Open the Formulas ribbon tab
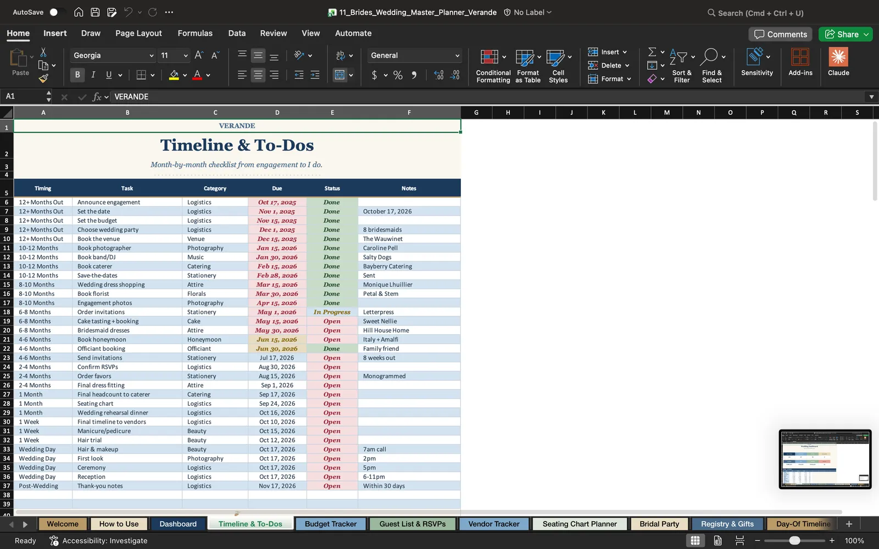The image size is (879, 549). (x=195, y=33)
